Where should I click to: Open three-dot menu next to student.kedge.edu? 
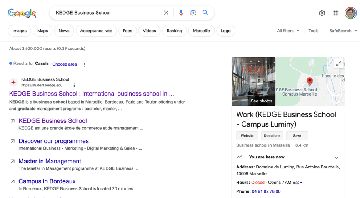[x=74, y=85]
